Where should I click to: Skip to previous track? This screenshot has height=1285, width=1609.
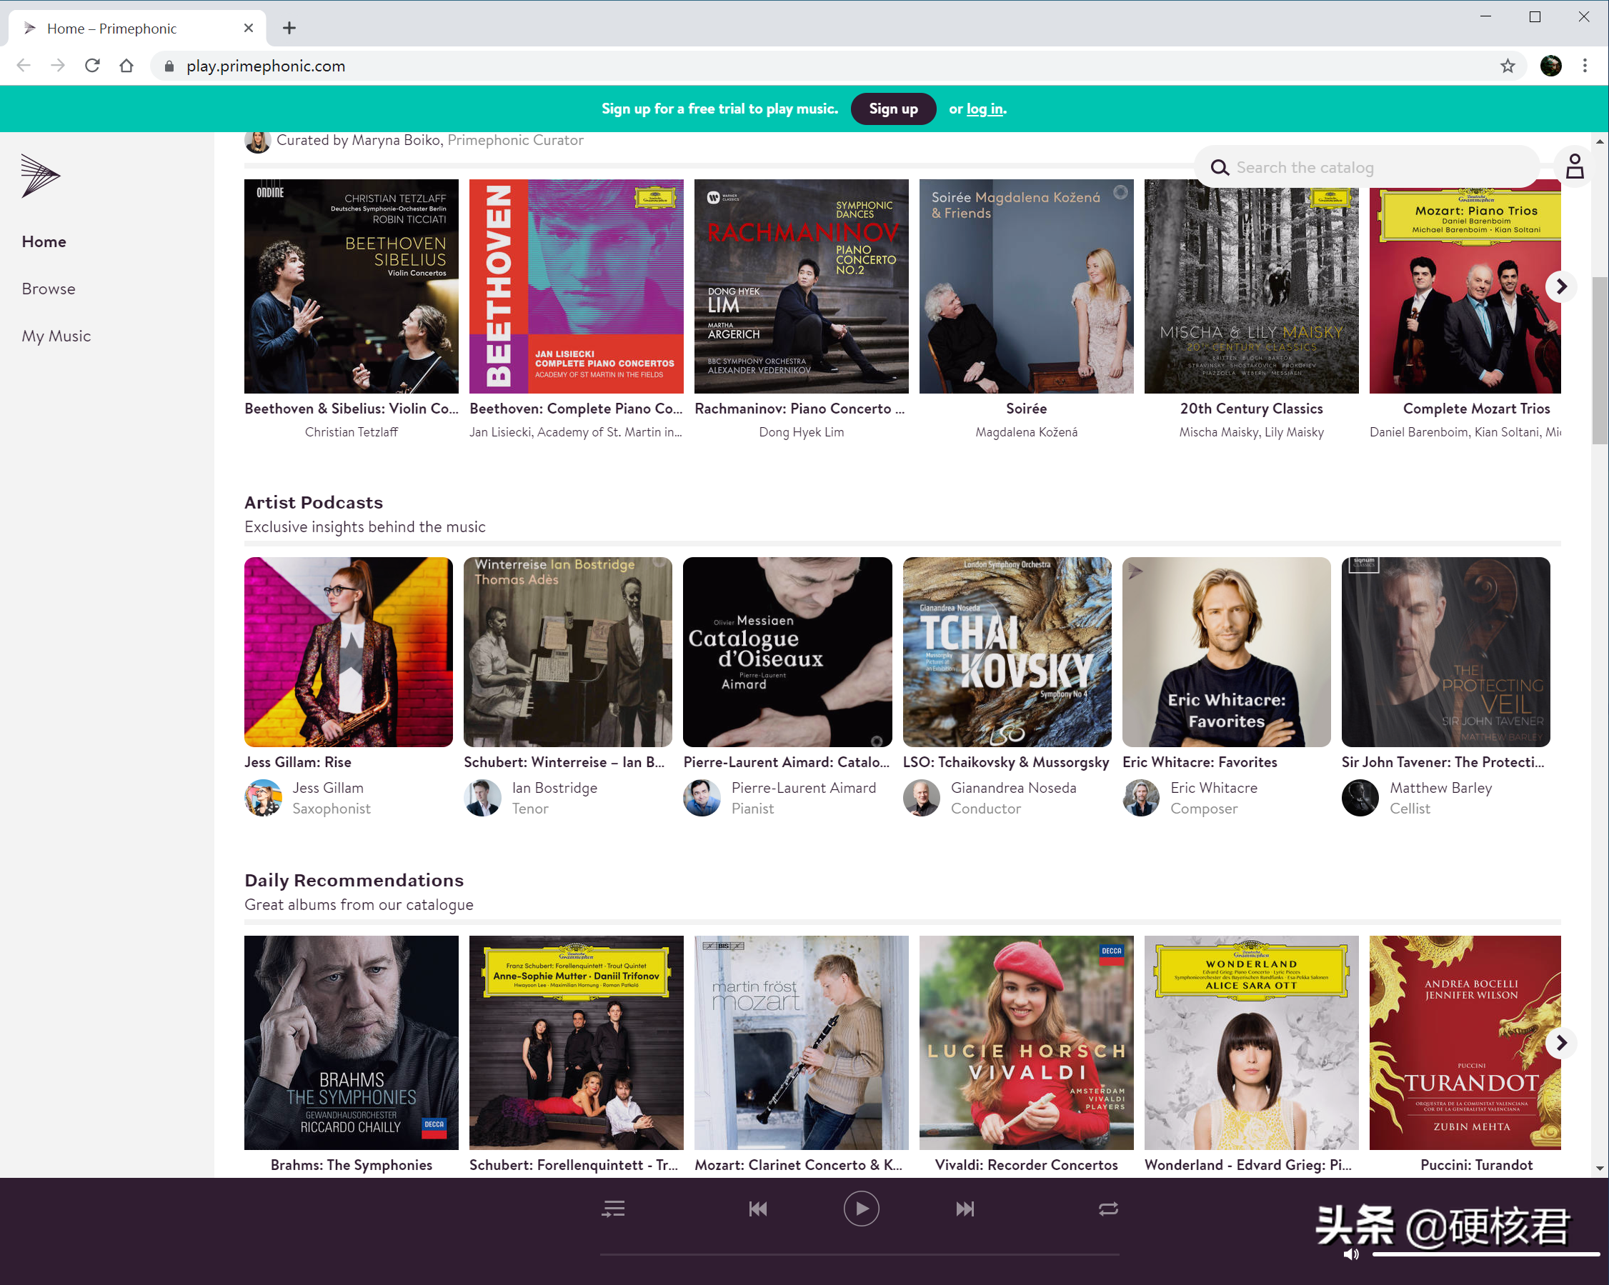758,1208
